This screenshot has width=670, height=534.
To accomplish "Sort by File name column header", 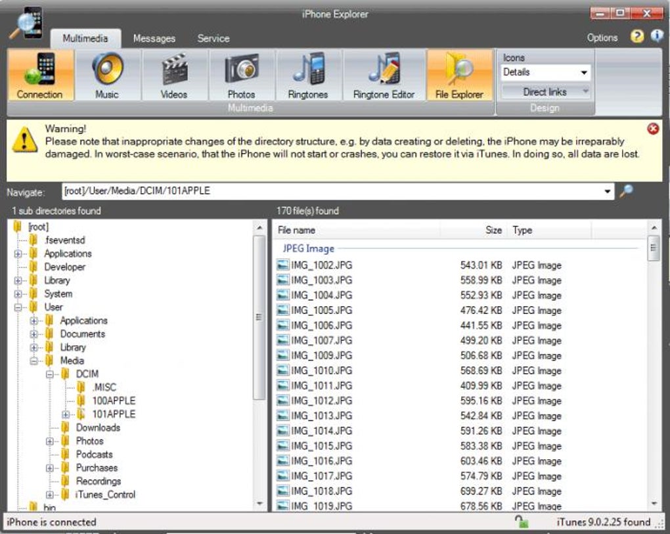I will click(357, 231).
